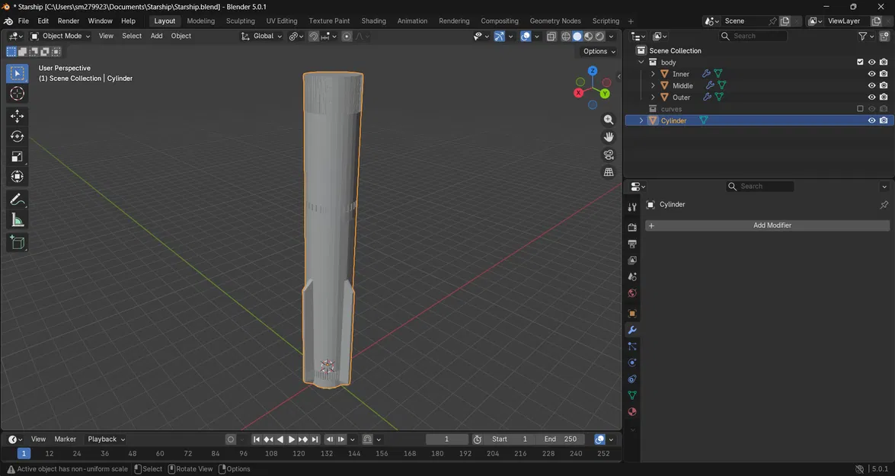
Task: Switch to the Geometry Nodes workspace tab
Action: [x=555, y=21]
